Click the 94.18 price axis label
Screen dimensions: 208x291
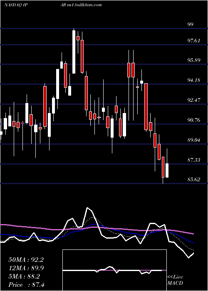(194, 80)
